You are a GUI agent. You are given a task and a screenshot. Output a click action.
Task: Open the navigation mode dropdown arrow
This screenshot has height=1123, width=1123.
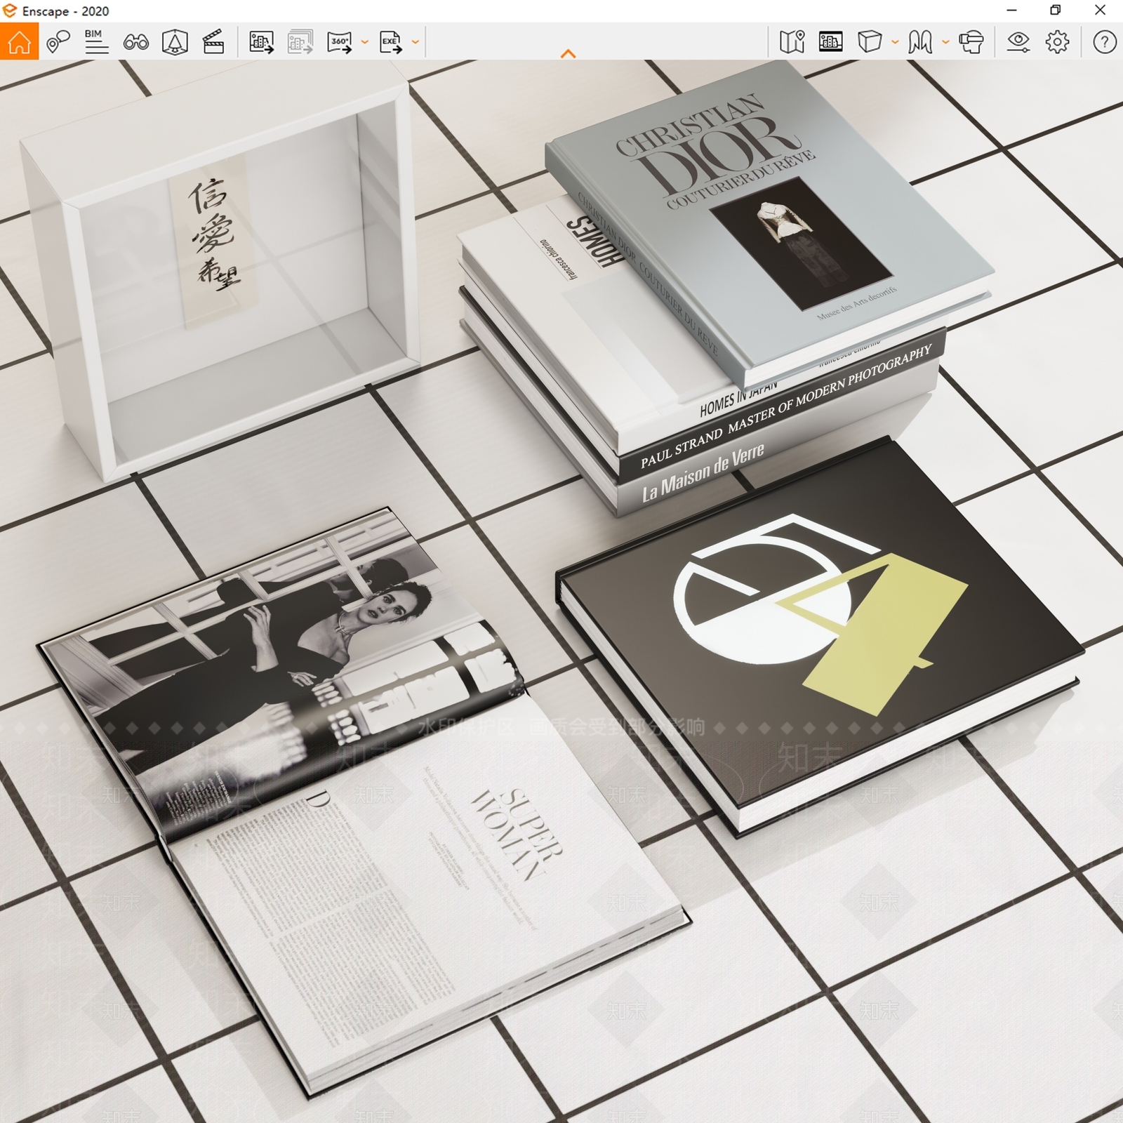945,42
